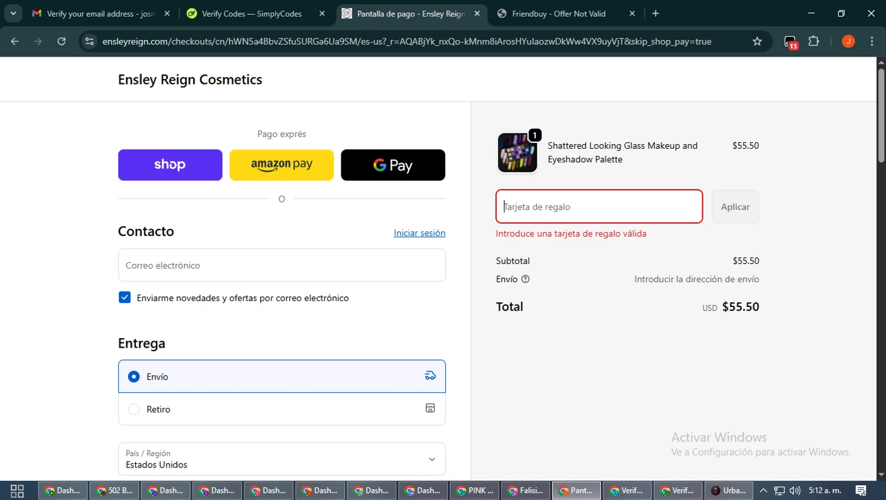Focus the Tarjeta de regalo field
886x500 pixels.
tap(599, 207)
